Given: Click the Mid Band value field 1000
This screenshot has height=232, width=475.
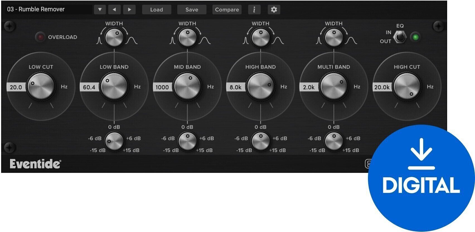Looking at the screenshot, I should (162, 87).
